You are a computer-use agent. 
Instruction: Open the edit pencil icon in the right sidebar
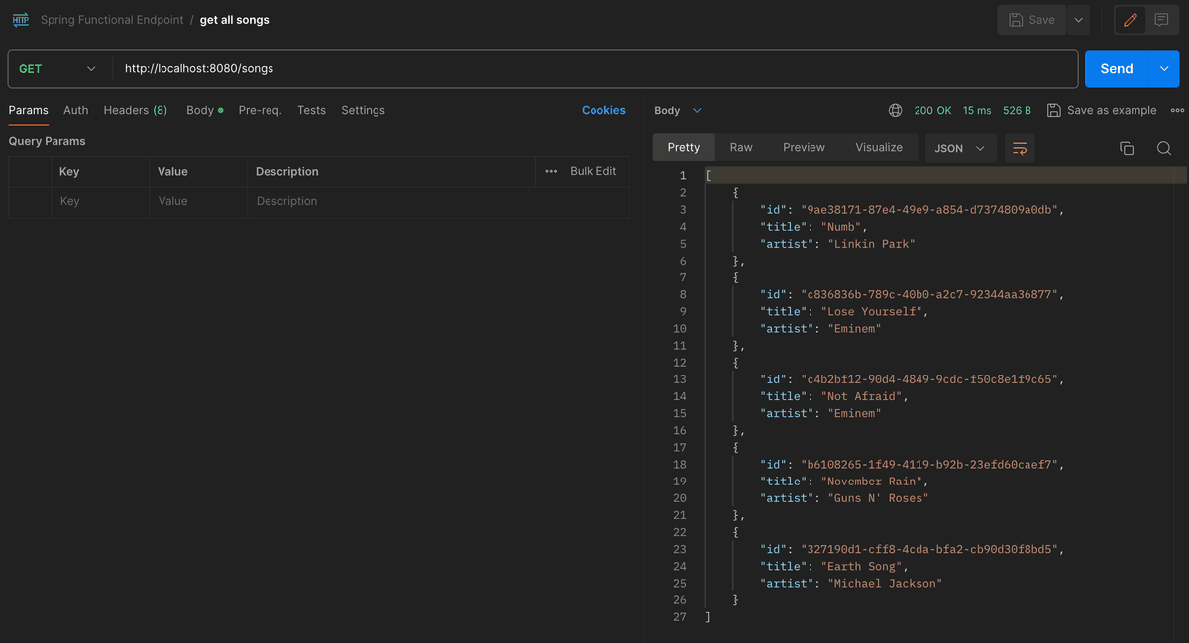click(1130, 19)
